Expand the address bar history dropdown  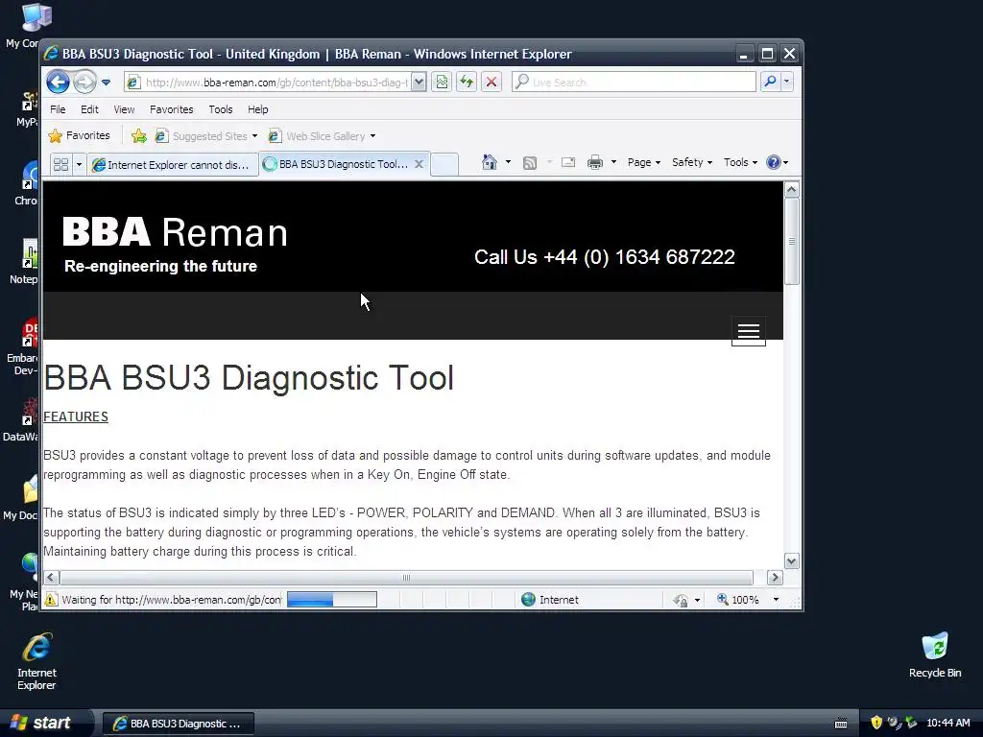[419, 83]
